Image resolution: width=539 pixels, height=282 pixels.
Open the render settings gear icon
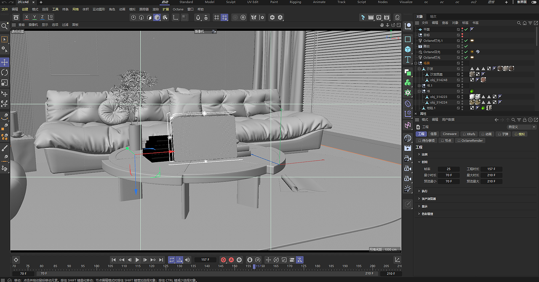coord(387,18)
